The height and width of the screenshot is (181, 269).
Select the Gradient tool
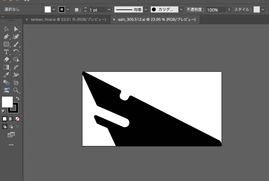(6, 67)
